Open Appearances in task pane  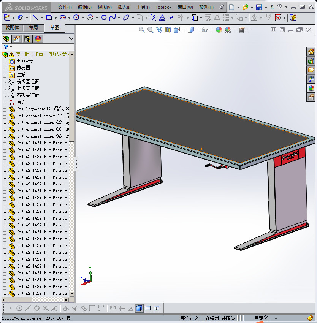pos(311,88)
